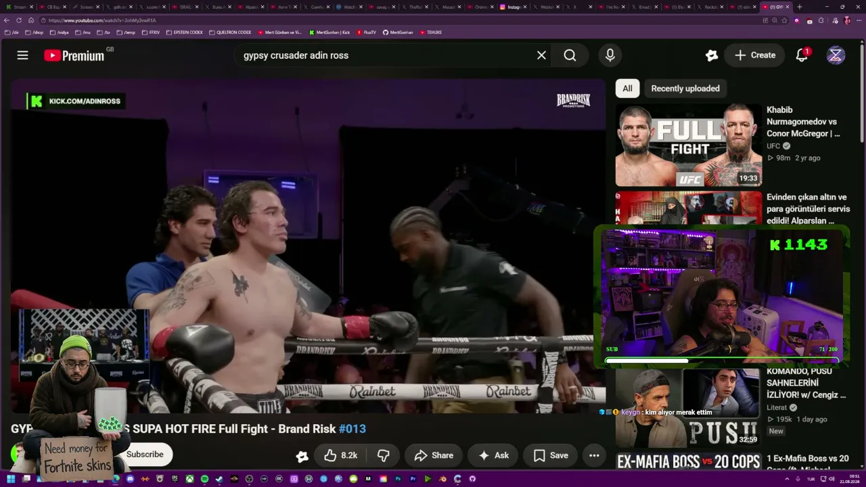
Task: Go back in browser history
Action: [x=7, y=20]
